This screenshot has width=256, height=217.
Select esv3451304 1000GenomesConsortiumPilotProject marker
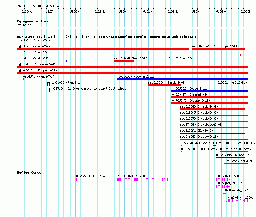(x=50, y=91)
